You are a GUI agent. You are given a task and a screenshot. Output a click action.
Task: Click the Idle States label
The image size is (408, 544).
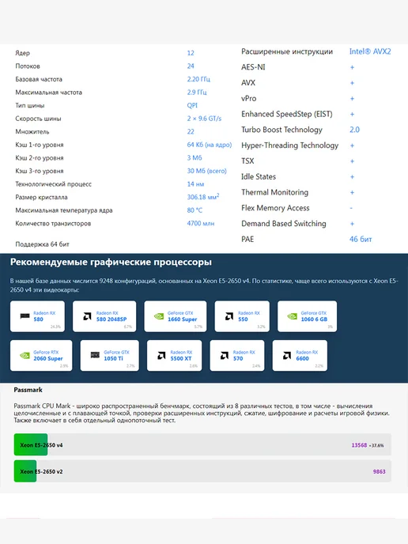[x=259, y=176]
